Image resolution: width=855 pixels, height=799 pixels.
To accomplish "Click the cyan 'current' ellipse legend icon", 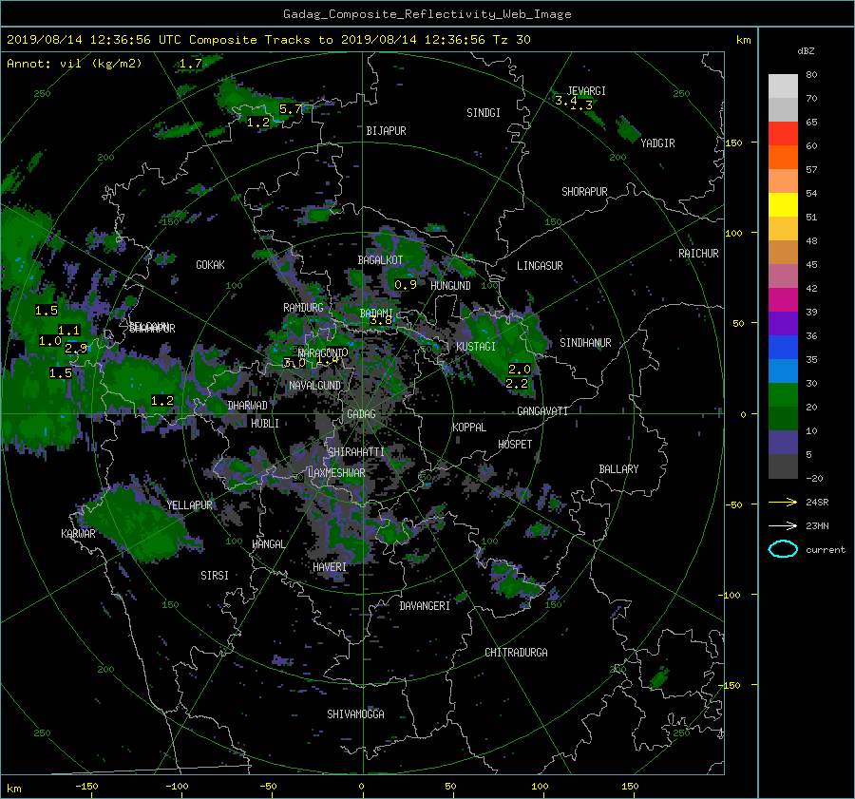I will pyautogui.click(x=783, y=549).
